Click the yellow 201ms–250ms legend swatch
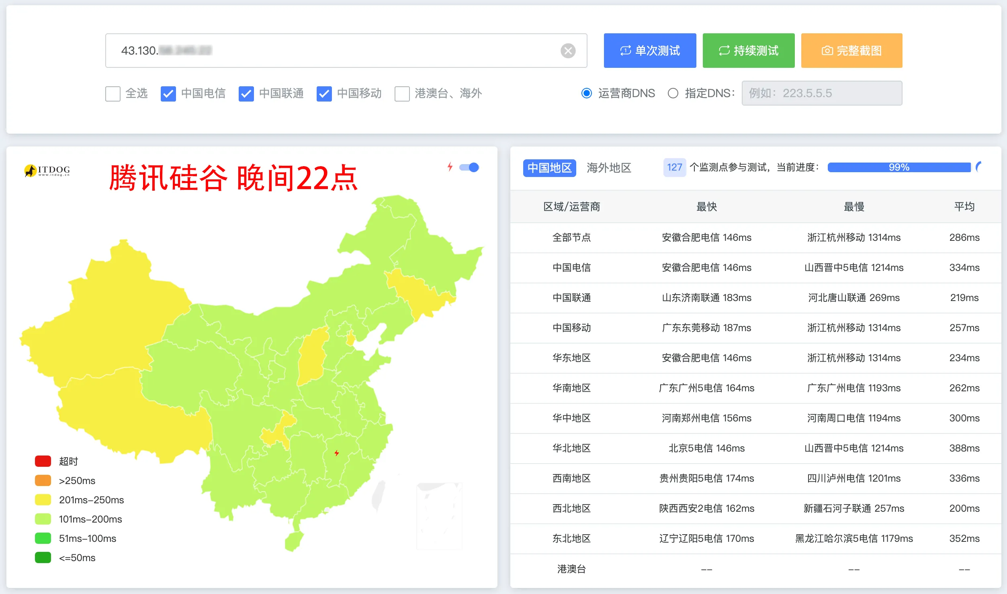The image size is (1007, 594). pos(43,500)
